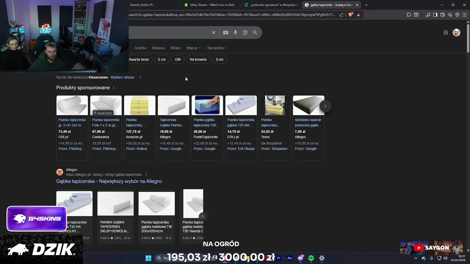This screenshot has width=470, height=264.
Task: Open Temu 33,53 zł foam product
Action: [275, 128]
